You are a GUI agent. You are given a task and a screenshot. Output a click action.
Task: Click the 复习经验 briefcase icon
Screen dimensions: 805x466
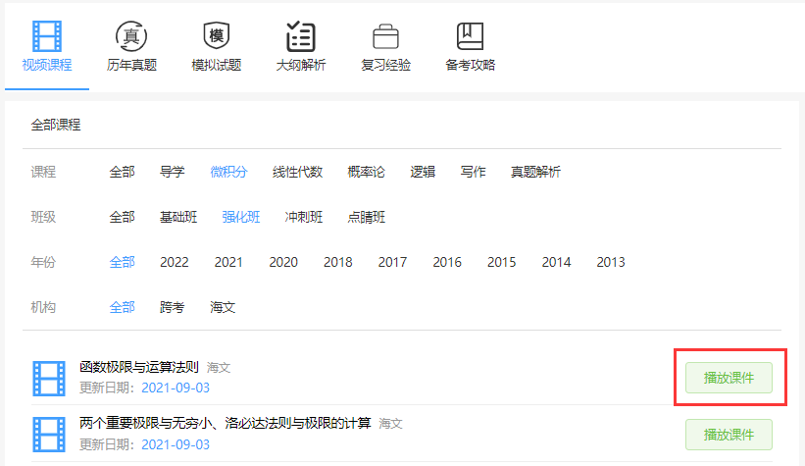[385, 36]
